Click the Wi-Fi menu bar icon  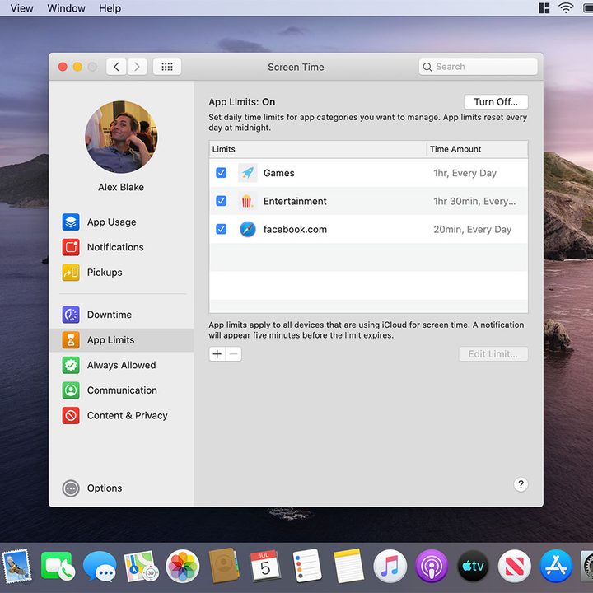click(x=566, y=8)
